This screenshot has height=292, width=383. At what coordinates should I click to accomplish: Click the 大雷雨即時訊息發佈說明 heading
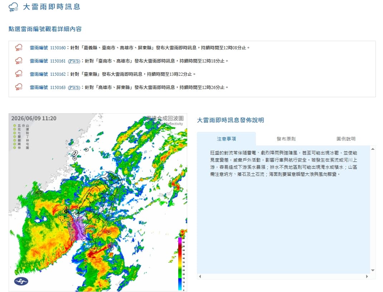231,120
